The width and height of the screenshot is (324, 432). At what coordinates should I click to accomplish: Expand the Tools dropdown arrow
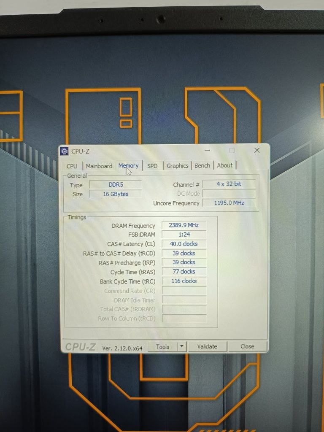182,347
